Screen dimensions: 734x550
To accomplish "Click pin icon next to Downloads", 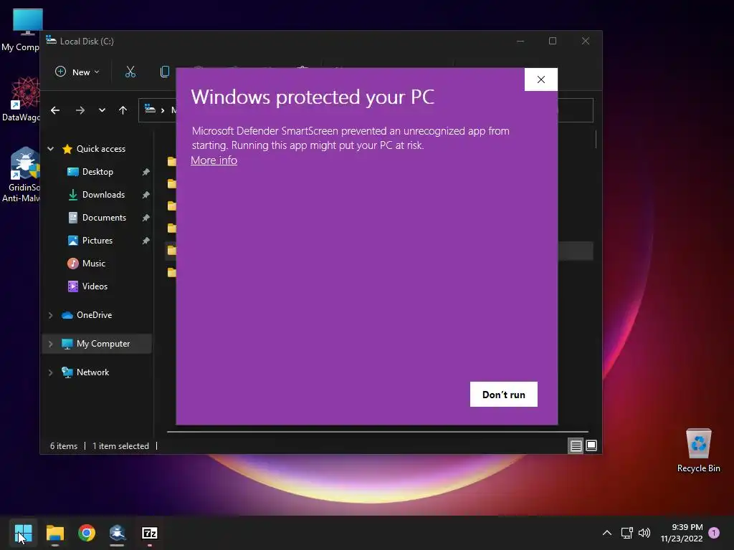I will 146,195.
